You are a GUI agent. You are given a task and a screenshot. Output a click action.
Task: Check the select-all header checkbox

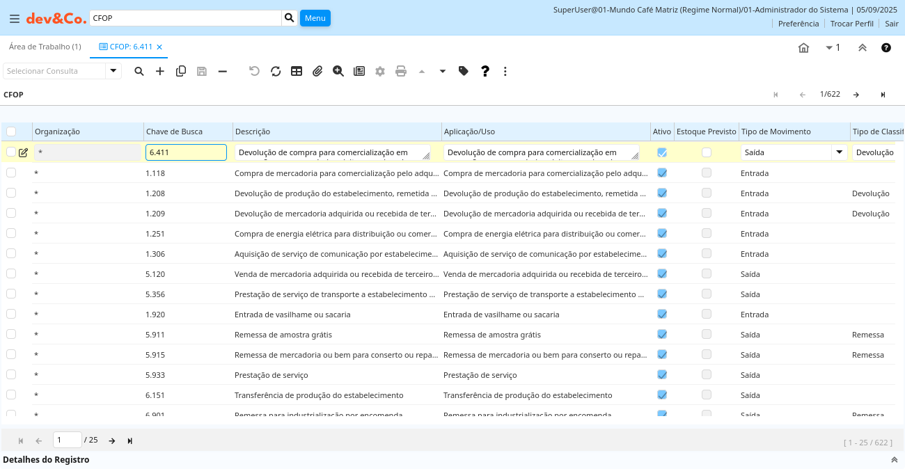pyautogui.click(x=11, y=132)
